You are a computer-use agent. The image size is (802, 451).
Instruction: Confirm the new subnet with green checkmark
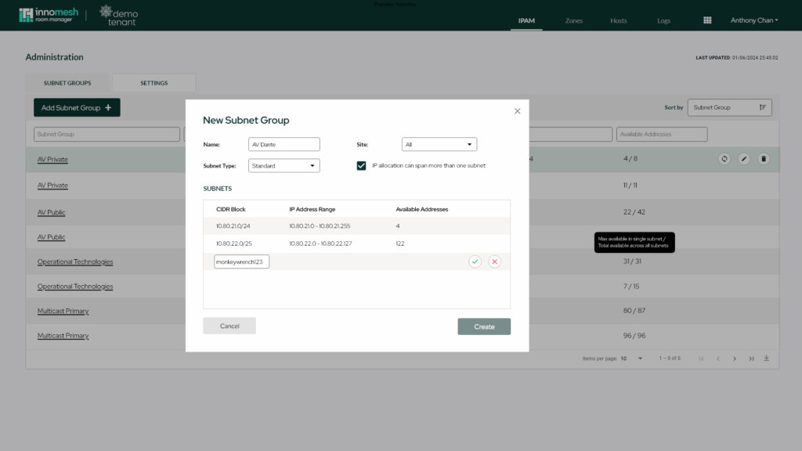(475, 262)
